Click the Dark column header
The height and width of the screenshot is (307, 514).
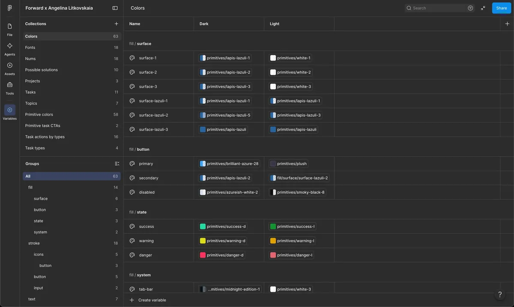click(x=204, y=24)
